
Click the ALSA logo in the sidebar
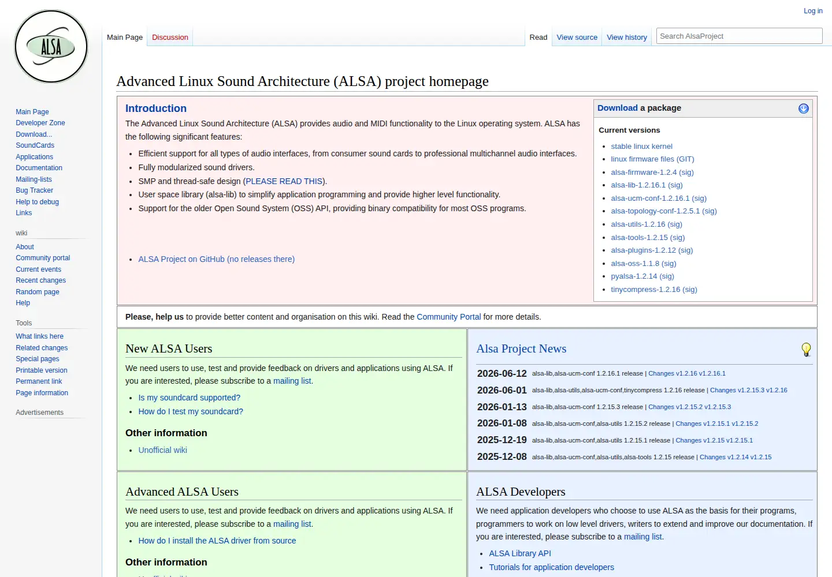click(51, 46)
